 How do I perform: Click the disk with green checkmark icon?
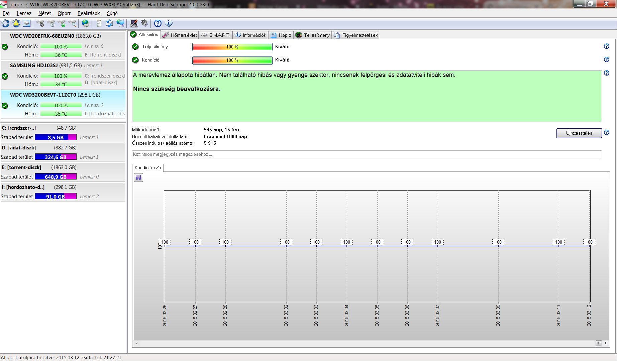click(x=62, y=23)
